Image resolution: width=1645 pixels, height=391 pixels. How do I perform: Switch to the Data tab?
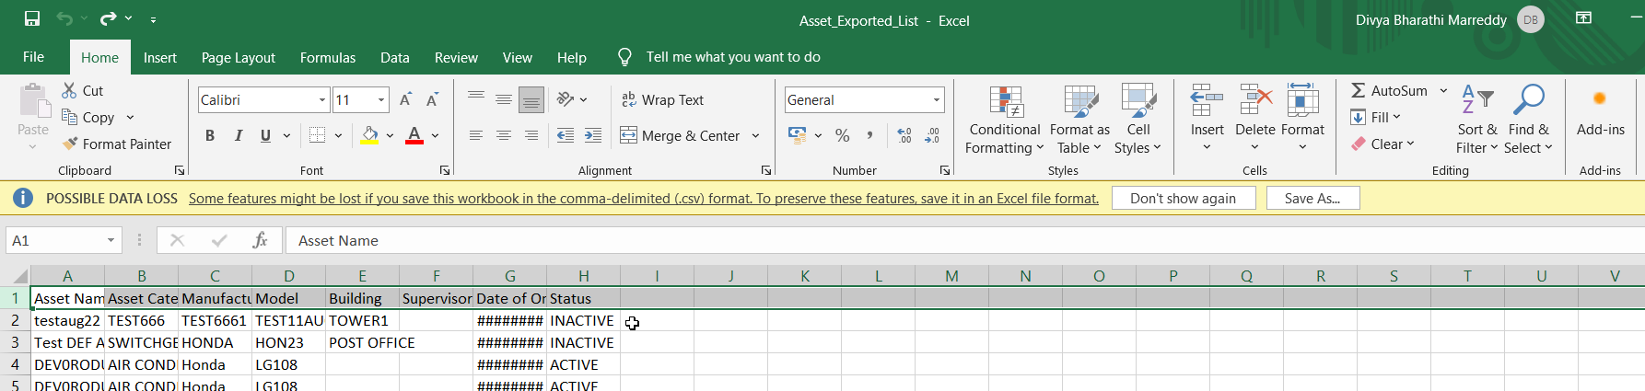[x=395, y=57]
